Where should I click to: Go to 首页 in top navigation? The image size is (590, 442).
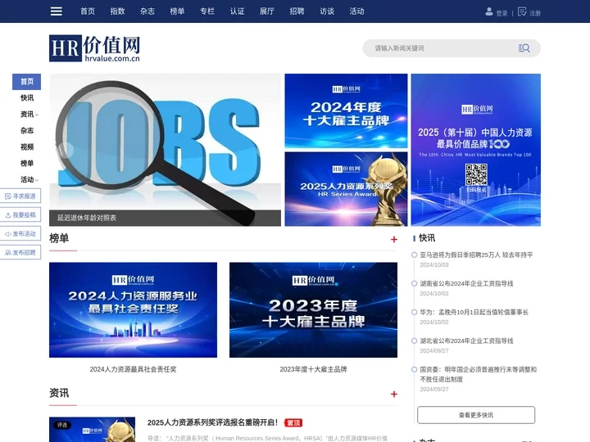88,11
